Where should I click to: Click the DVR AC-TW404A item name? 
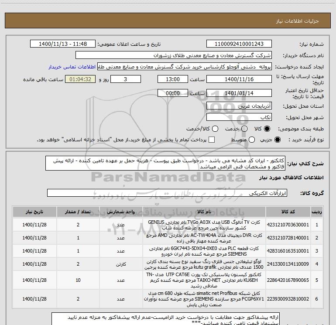(x=204, y=238)
